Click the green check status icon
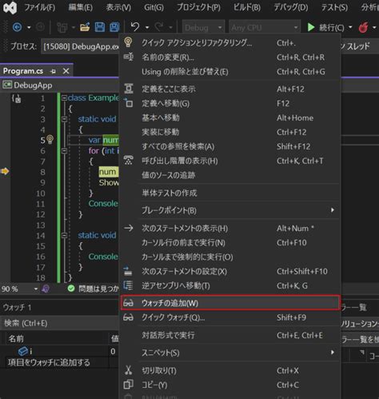 pyautogui.click(x=71, y=288)
